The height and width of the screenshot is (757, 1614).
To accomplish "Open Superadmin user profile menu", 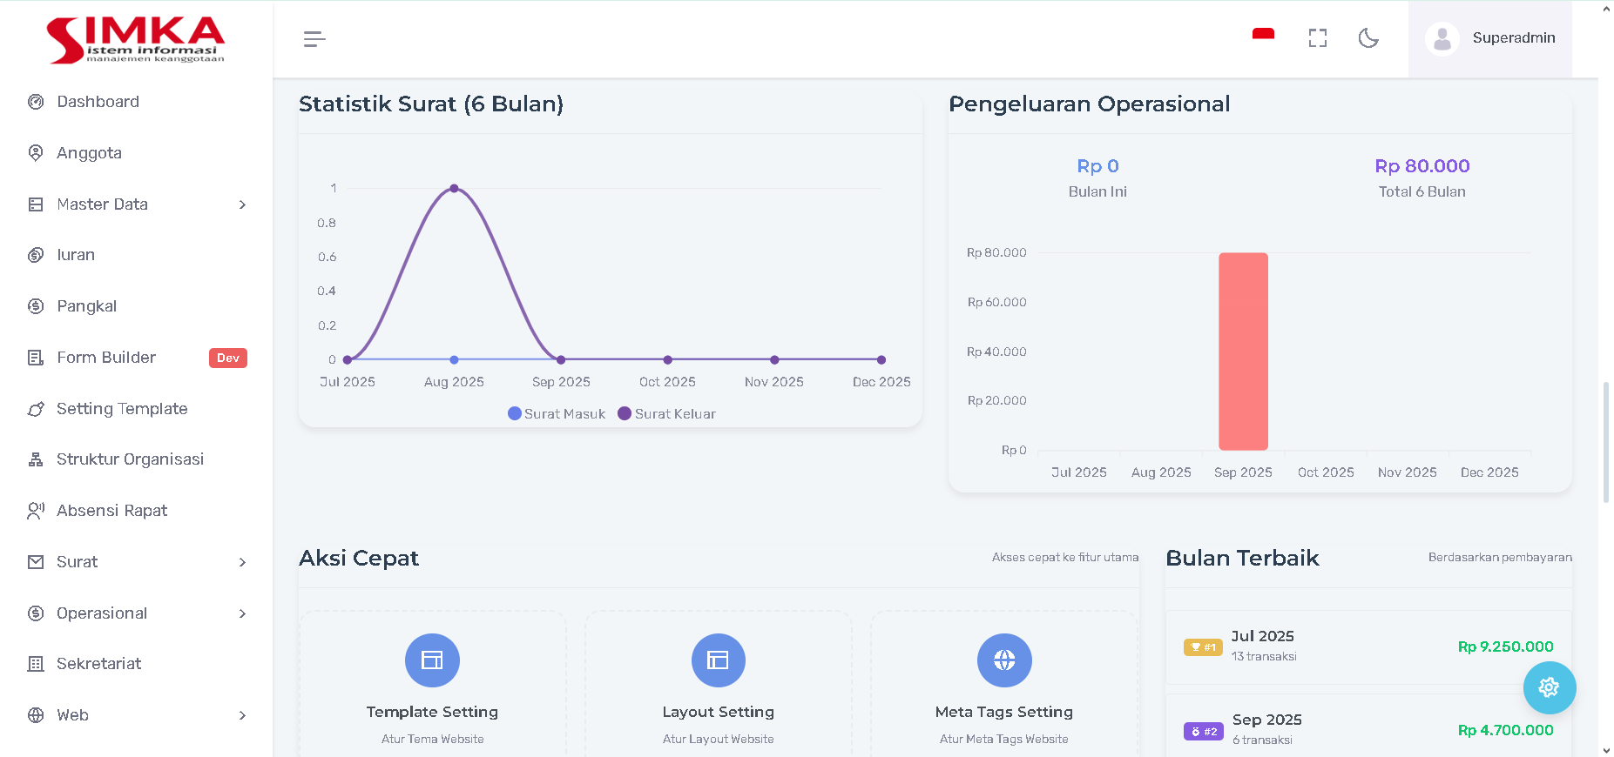I will (x=1490, y=38).
